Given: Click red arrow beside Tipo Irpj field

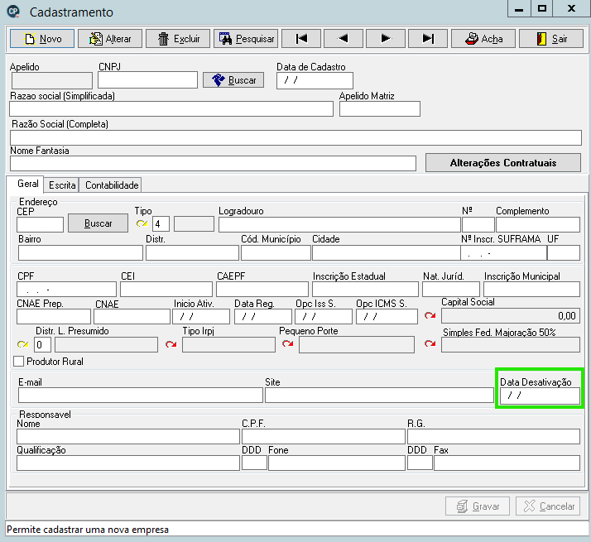Looking at the screenshot, I should (171, 344).
